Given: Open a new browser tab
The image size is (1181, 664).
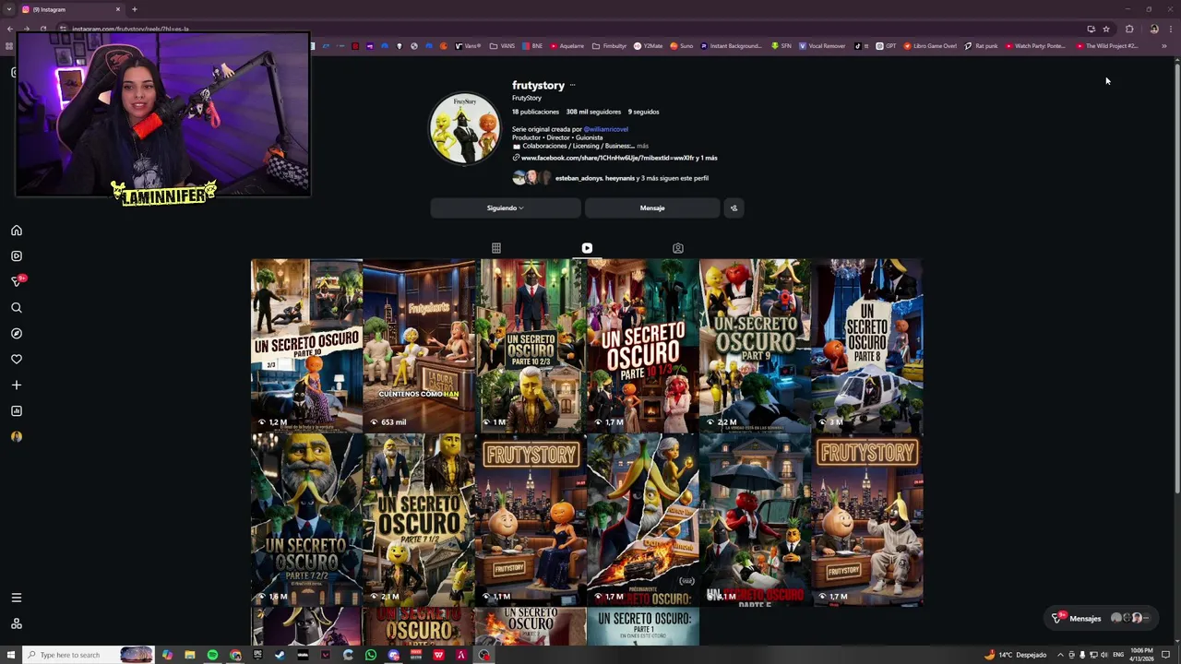Looking at the screenshot, I should [x=134, y=9].
